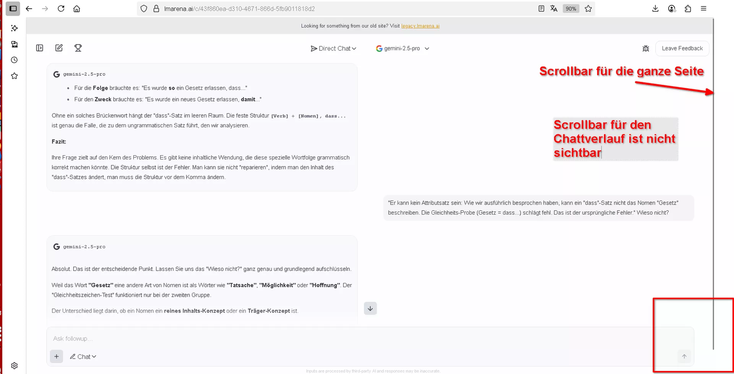Open the Firefox hamburger menu
This screenshot has height=374, width=734.
pos(703,8)
